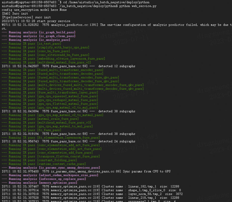Viewport: 232px width, 202px height.
Task: Select the analysis_predictor.cc warning line
Action: tap(116, 25)
